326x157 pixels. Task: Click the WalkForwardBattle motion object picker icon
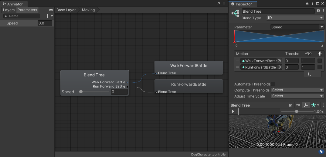click(x=279, y=61)
